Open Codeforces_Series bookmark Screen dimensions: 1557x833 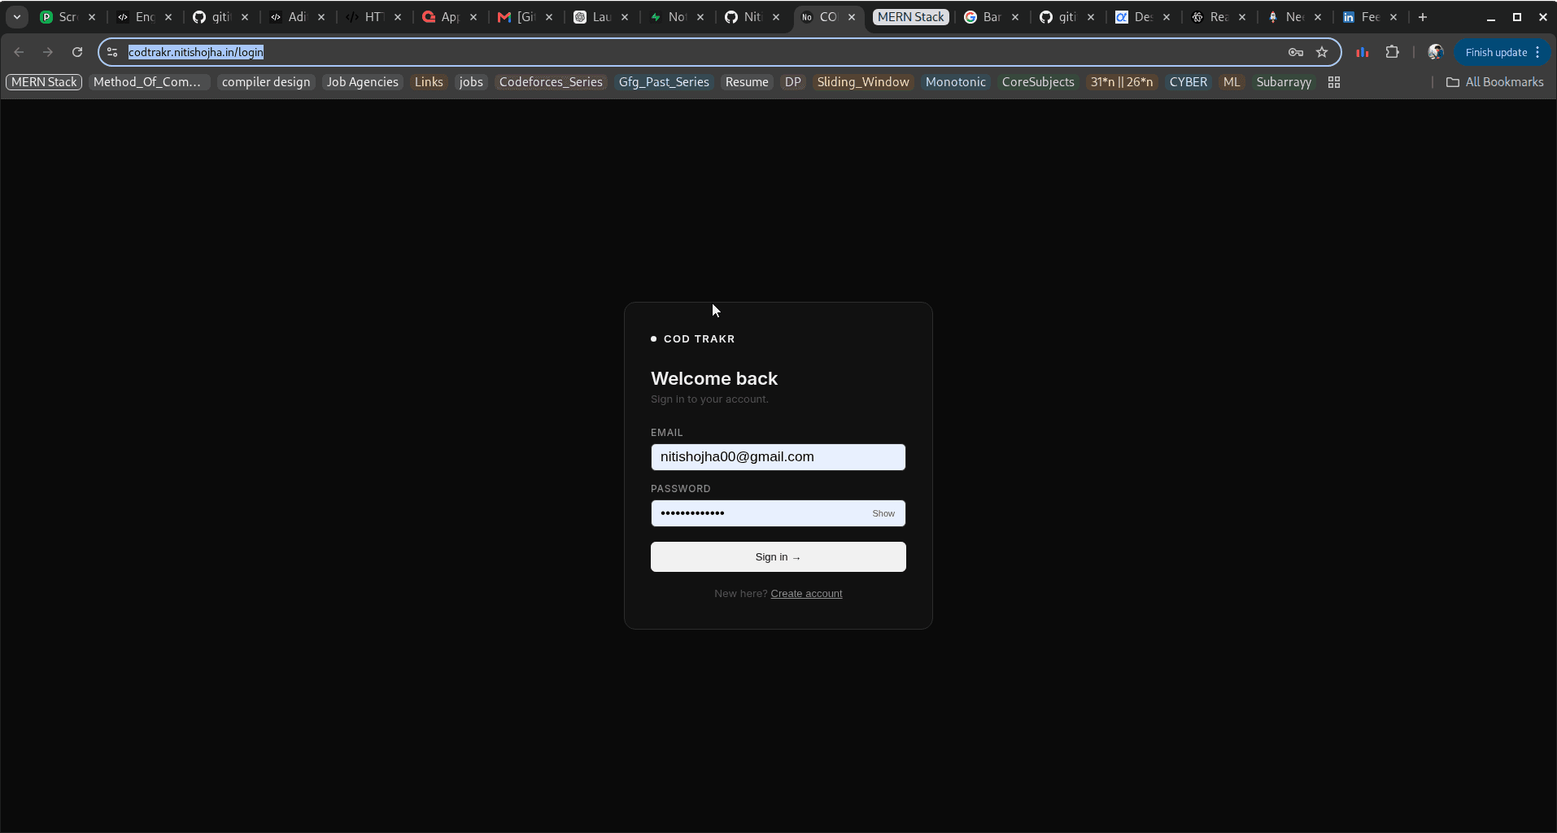[x=551, y=82]
